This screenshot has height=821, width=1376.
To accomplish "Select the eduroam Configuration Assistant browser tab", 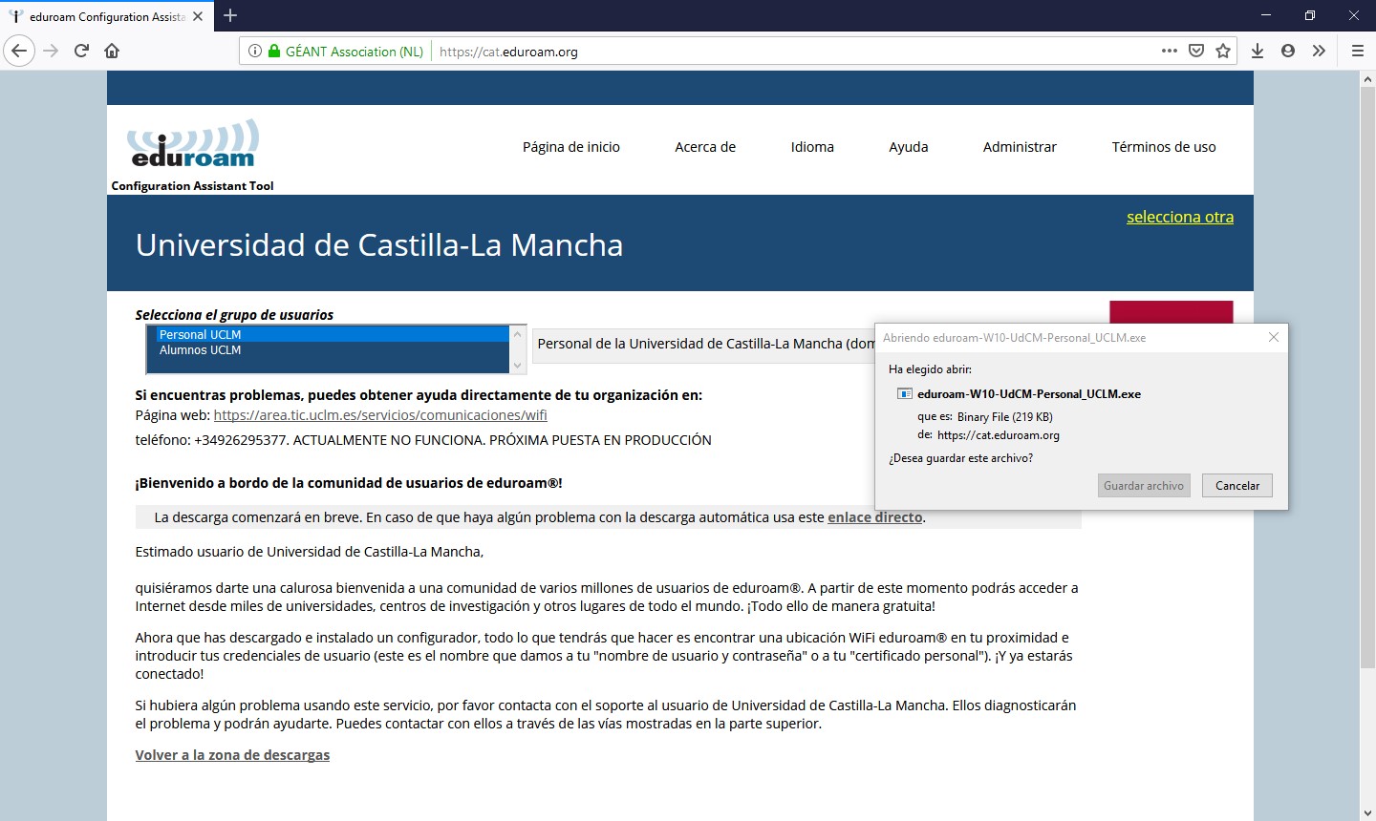I will coord(106,16).
